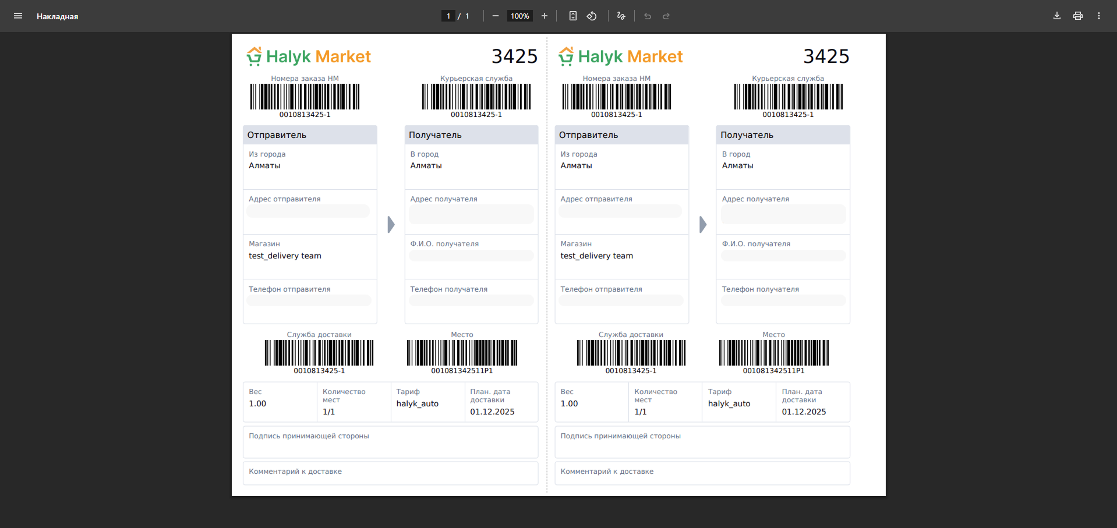Click the undo arrow in the toolbar
The height and width of the screenshot is (528, 1117).
pyautogui.click(x=647, y=16)
